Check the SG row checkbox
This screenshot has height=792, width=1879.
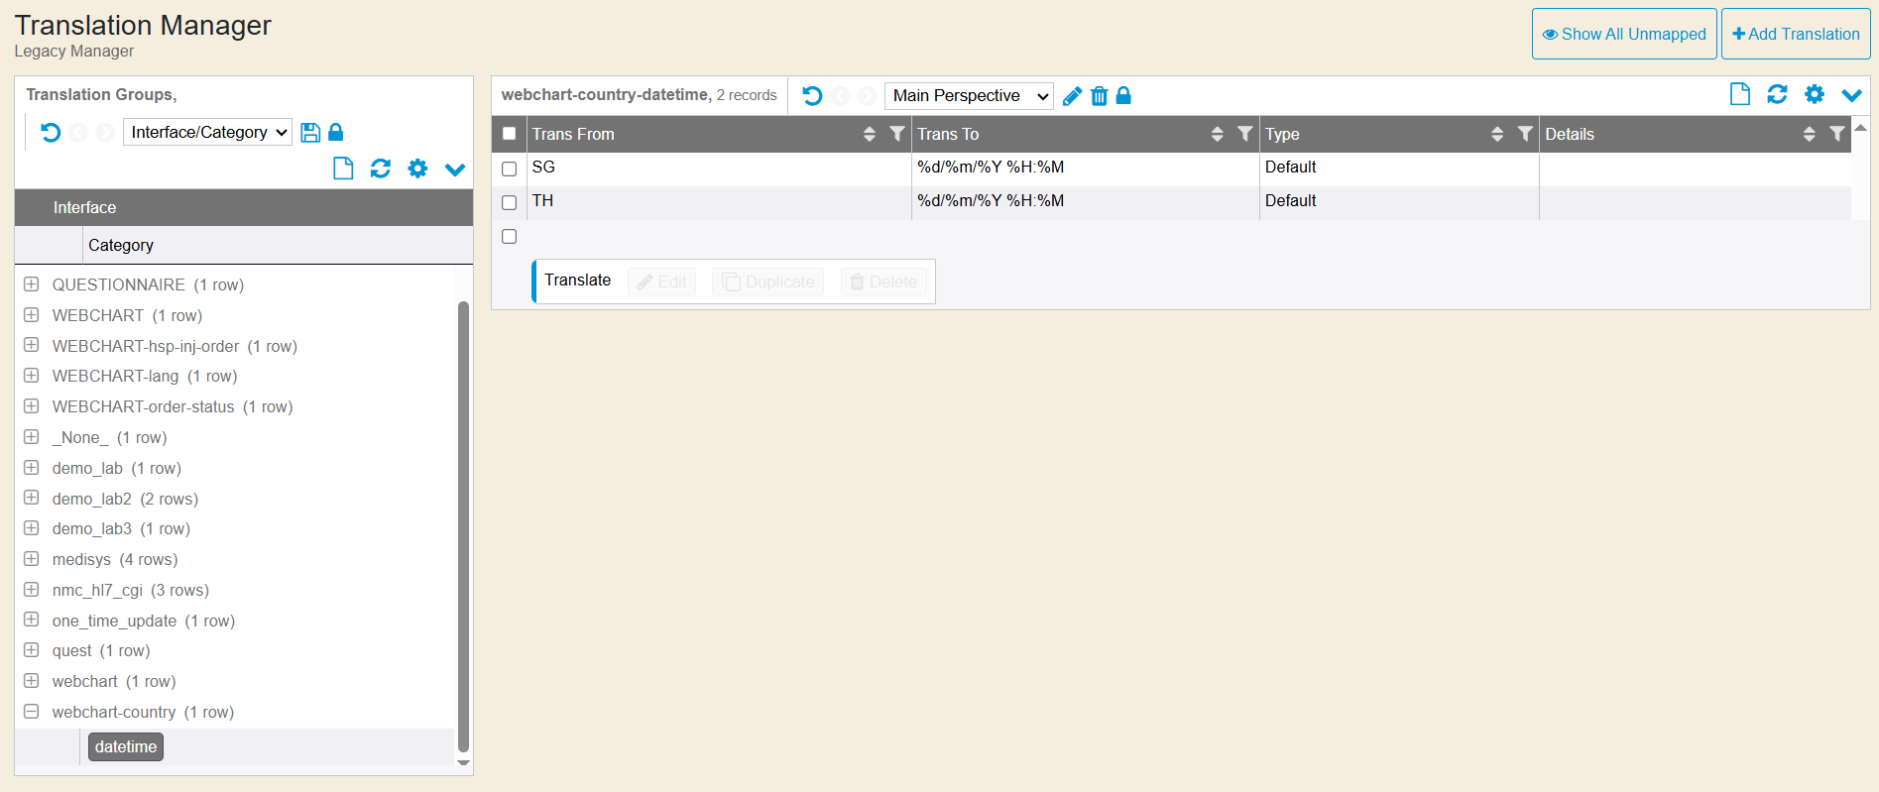coord(510,169)
